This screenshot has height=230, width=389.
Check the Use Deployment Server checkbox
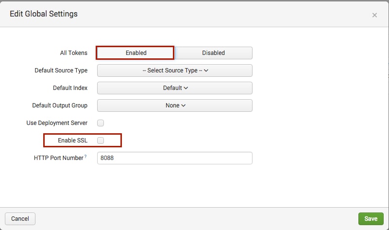pyautogui.click(x=101, y=123)
